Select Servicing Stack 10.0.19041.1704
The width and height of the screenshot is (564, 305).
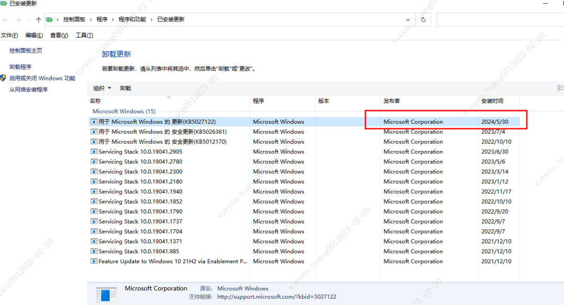click(x=304, y=231)
